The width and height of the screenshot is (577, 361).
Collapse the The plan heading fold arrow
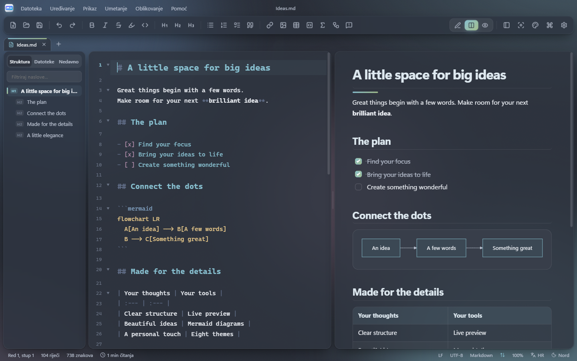click(x=108, y=120)
